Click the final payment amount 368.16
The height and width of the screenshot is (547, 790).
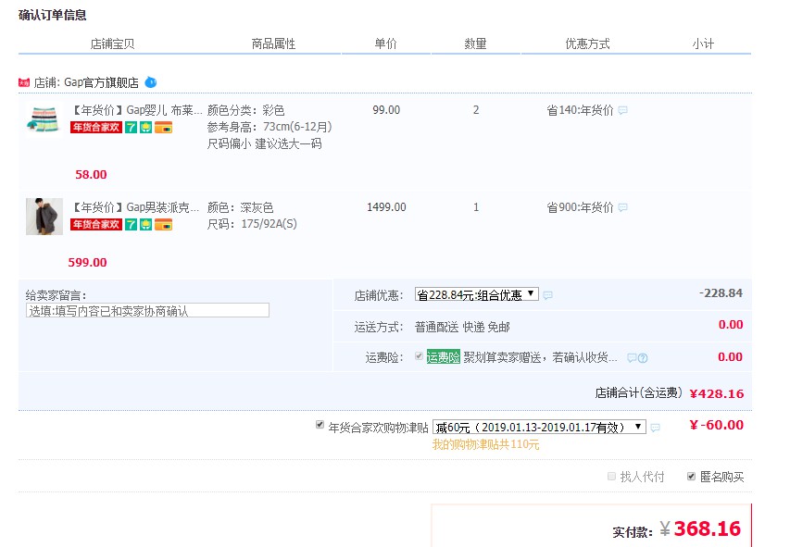(x=708, y=528)
